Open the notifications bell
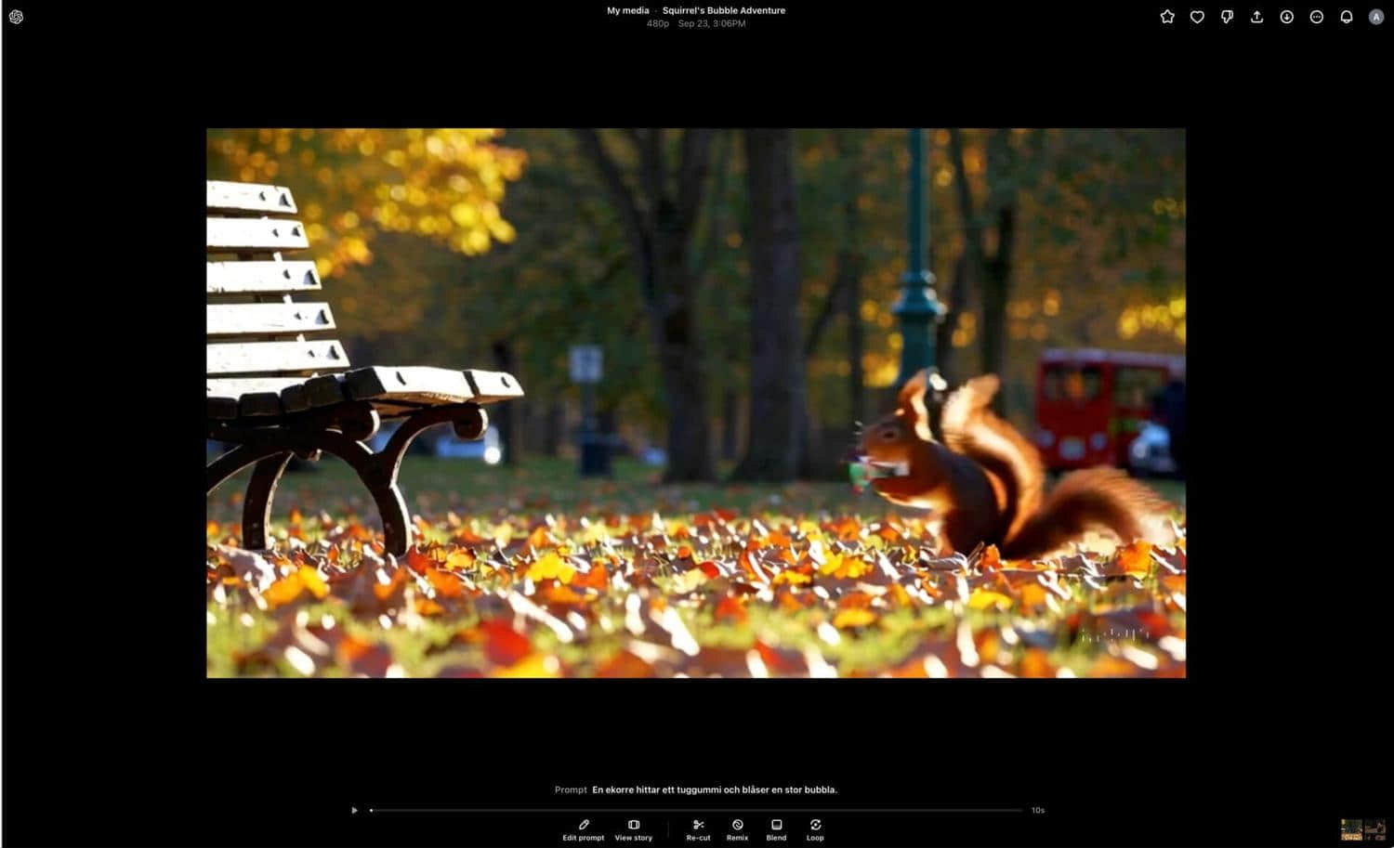This screenshot has height=848, width=1394. point(1347,17)
